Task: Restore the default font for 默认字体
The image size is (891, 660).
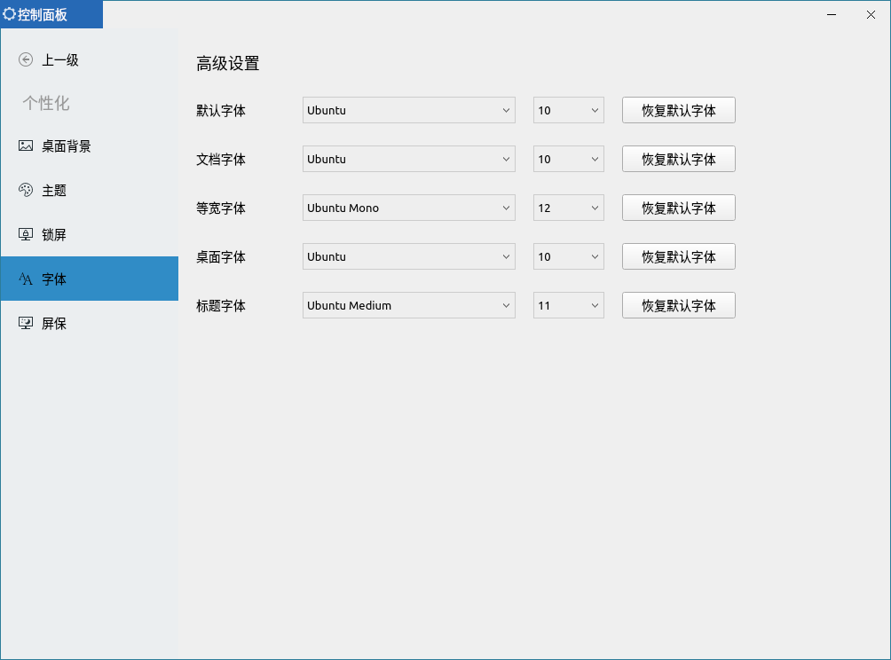Action: click(678, 110)
